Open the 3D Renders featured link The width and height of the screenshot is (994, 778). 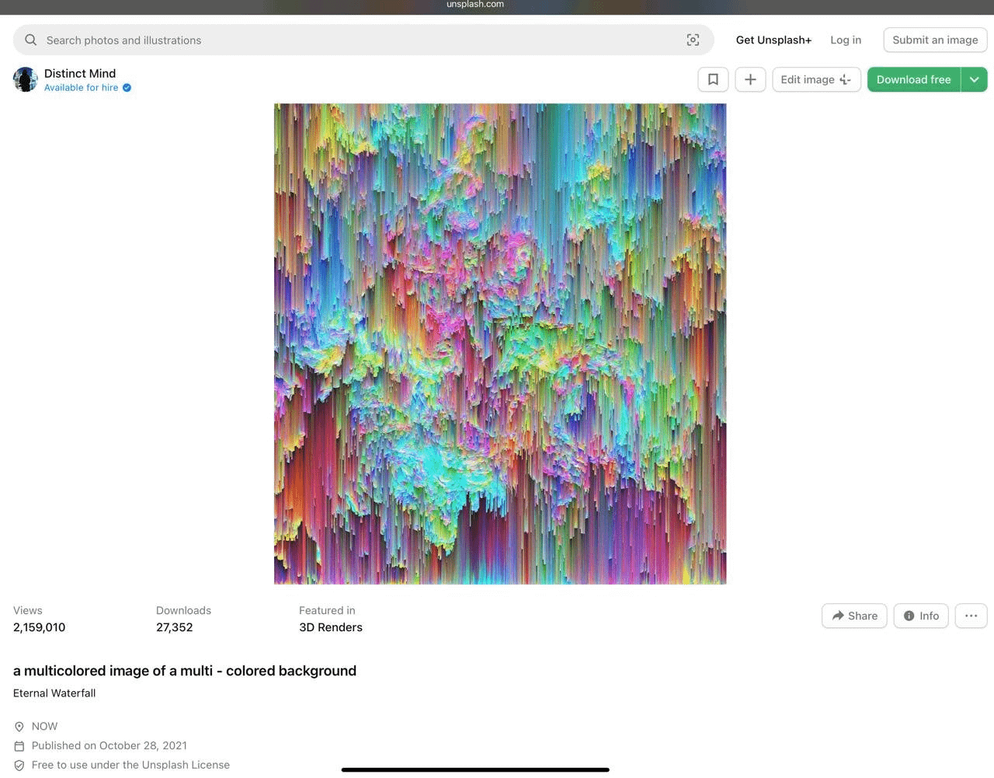[x=331, y=627]
